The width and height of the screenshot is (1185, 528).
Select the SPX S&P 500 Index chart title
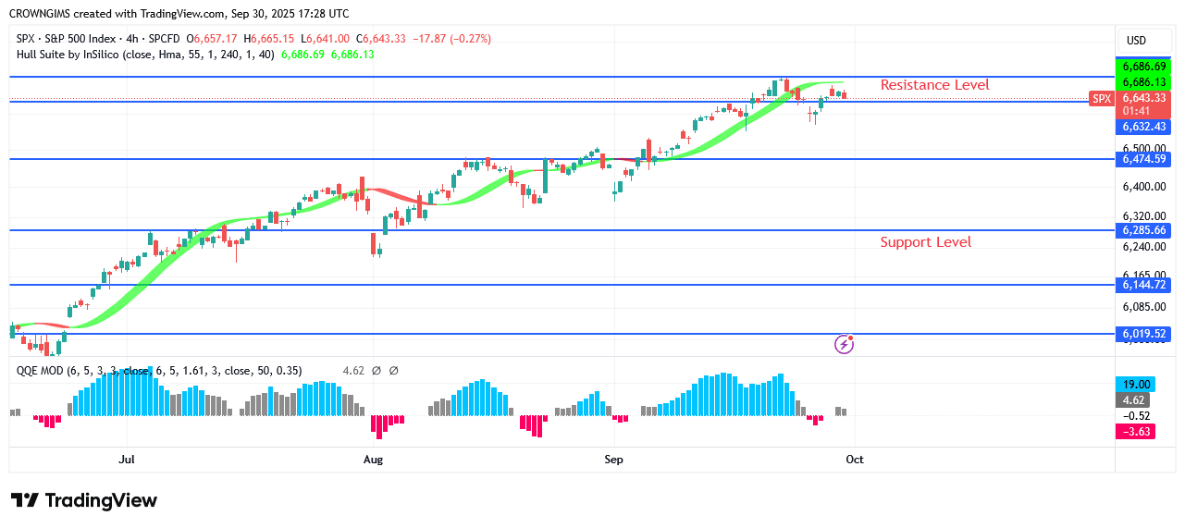point(97,39)
